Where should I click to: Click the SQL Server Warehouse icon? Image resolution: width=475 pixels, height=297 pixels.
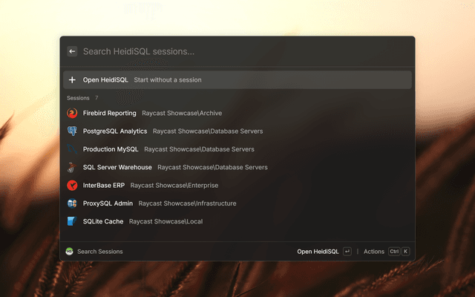pyautogui.click(x=72, y=167)
